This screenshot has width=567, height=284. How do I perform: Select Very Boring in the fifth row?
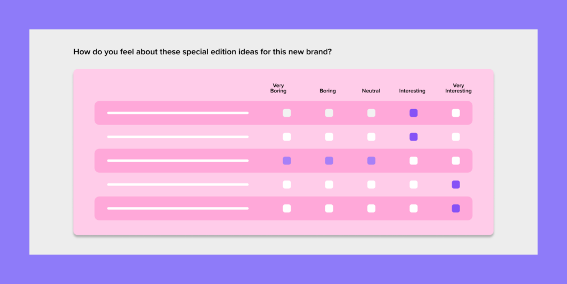[287, 209]
